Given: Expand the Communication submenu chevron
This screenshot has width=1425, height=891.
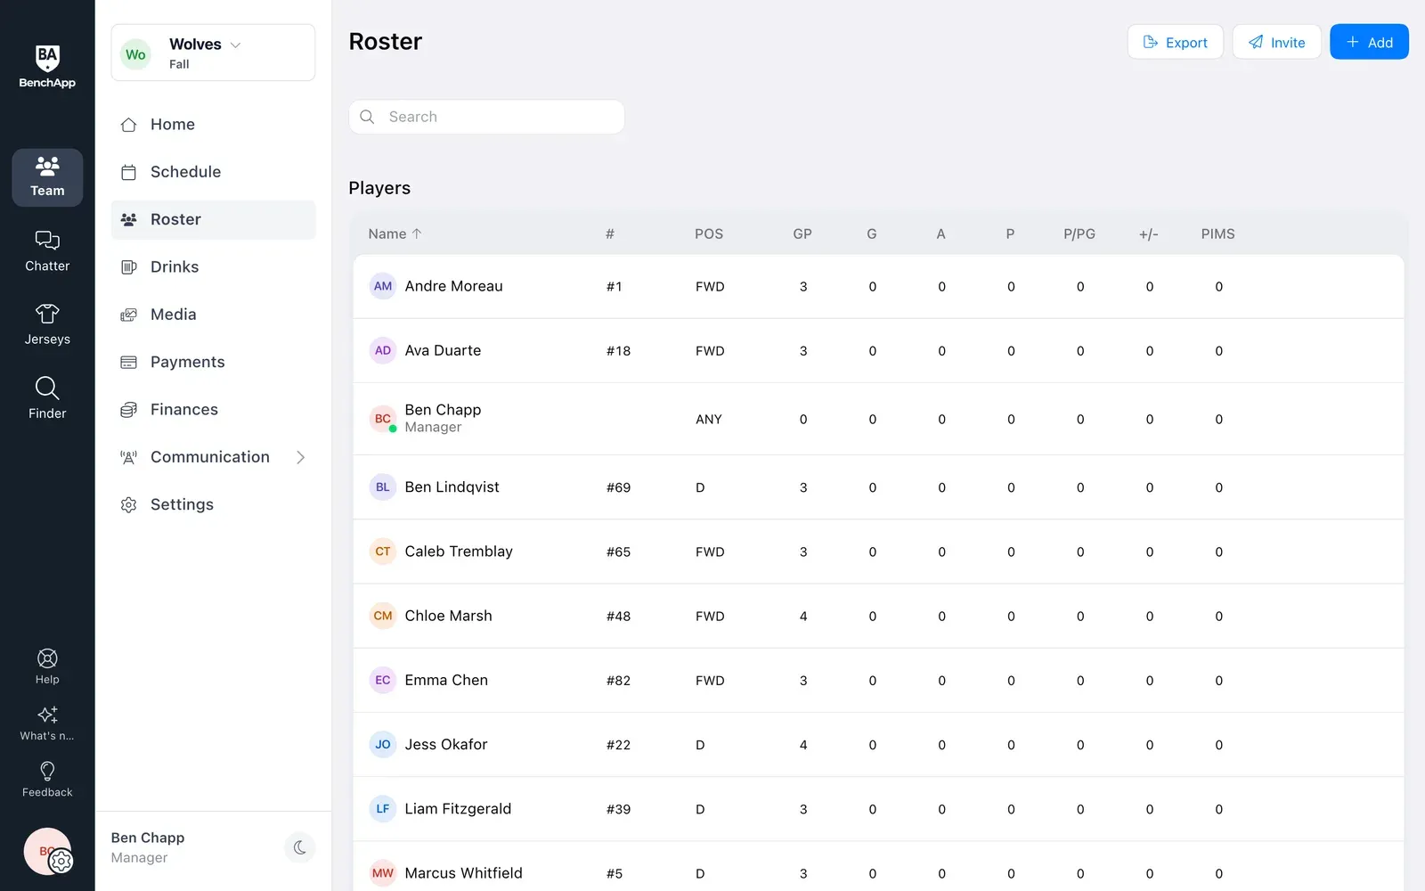Looking at the screenshot, I should click(300, 457).
